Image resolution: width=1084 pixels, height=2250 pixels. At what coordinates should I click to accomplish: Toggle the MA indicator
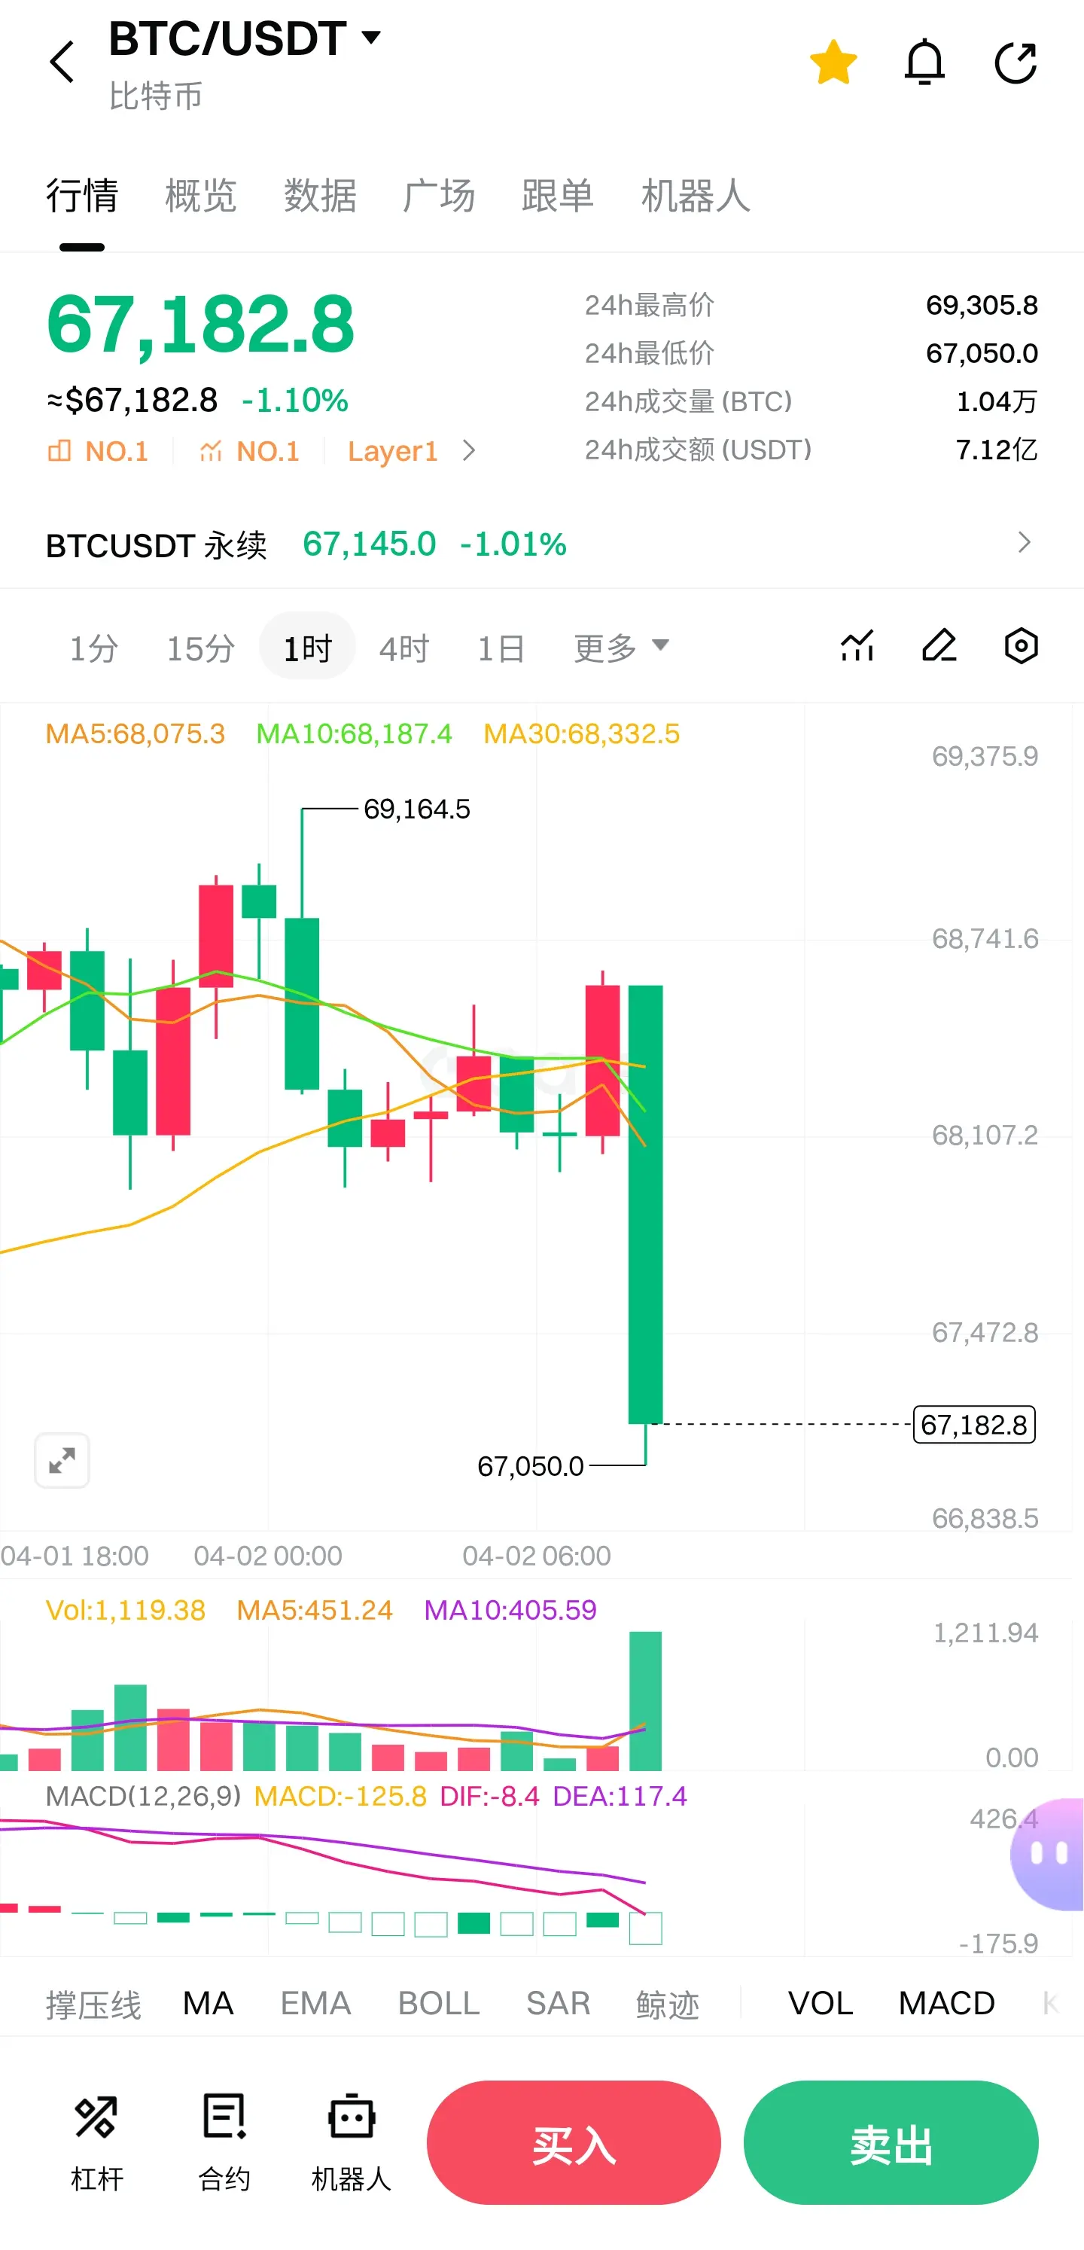click(x=208, y=2003)
